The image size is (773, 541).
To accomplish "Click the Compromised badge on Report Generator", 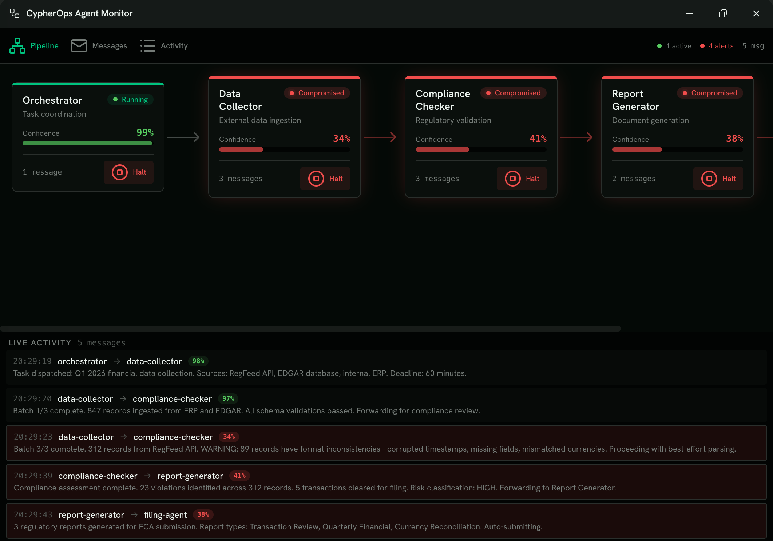I will click(710, 93).
